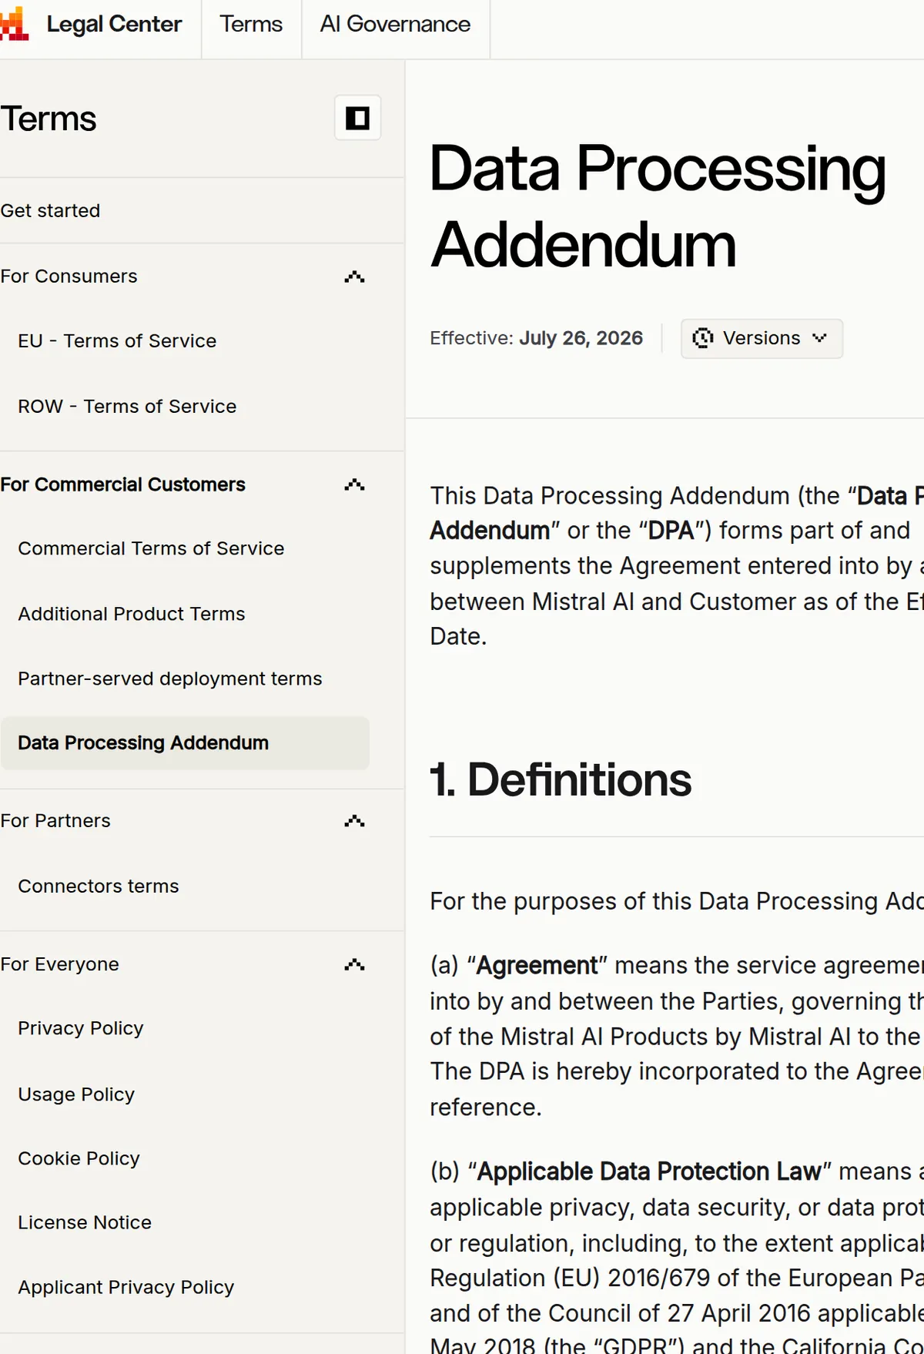This screenshot has width=924, height=1354.
Task: Collapse the sidebar panel icon
Action: point(357,118)
